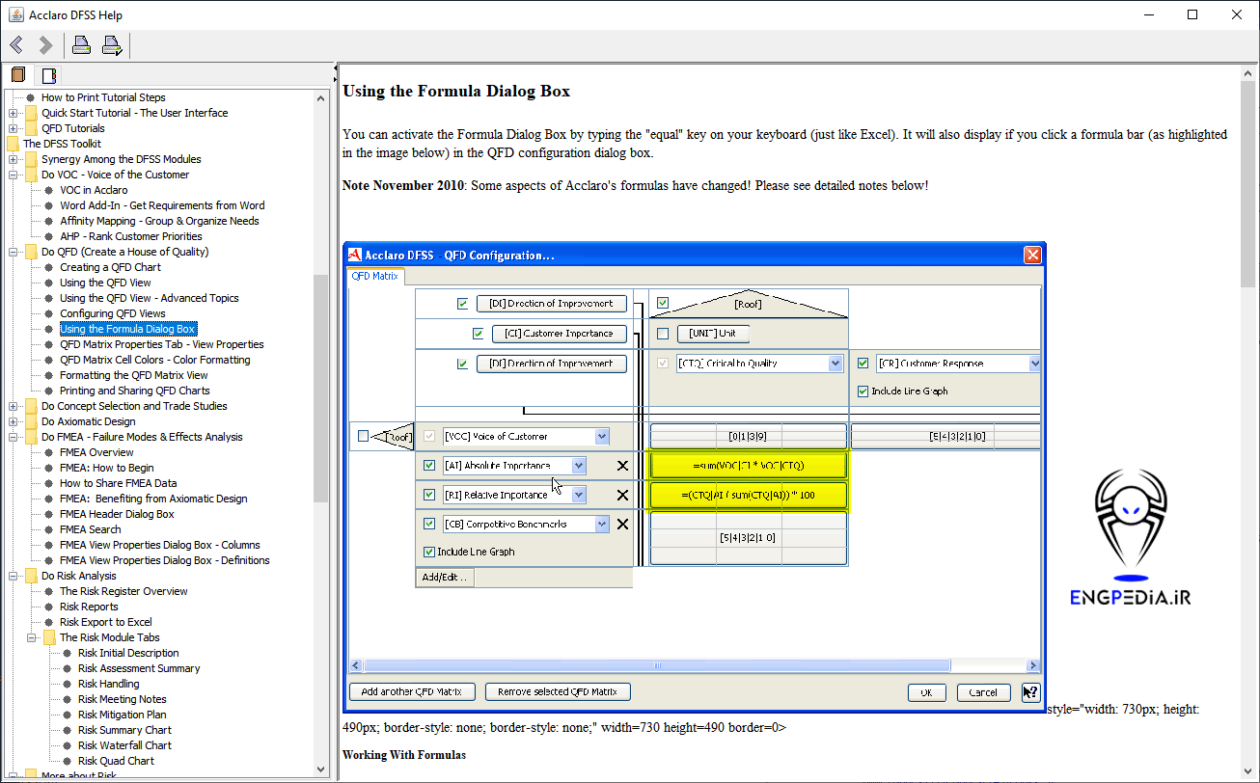Open Risk Waterfall Chart topic

(125, 745)
